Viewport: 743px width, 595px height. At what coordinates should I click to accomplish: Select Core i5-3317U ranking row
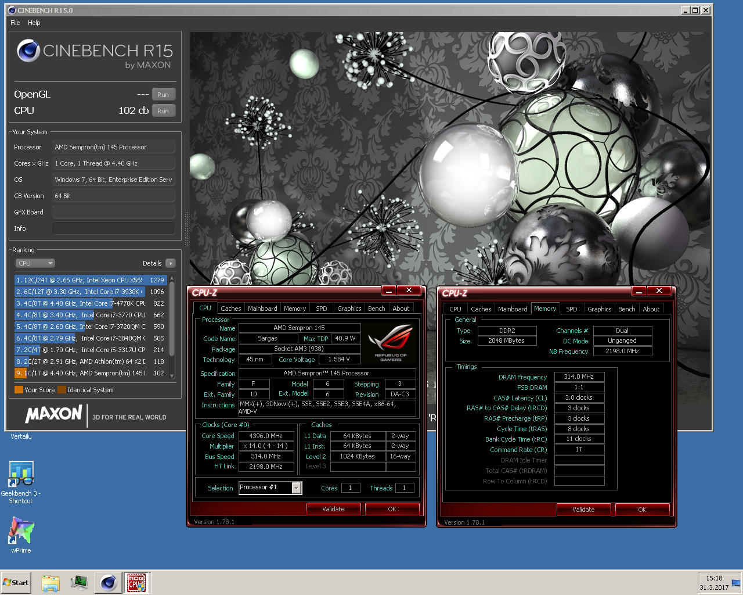[x=91, y=350]
